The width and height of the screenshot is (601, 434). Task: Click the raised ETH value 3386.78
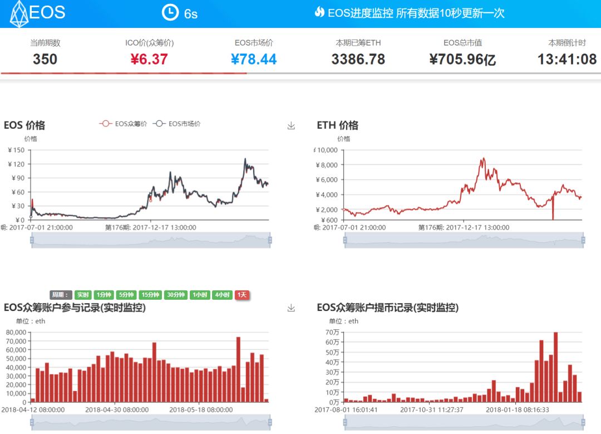pyautogui.click(x=358, y=59)
